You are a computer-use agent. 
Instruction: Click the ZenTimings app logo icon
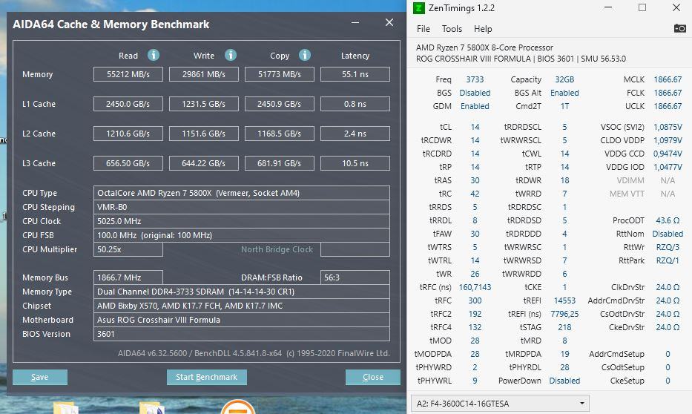[418, 8]
